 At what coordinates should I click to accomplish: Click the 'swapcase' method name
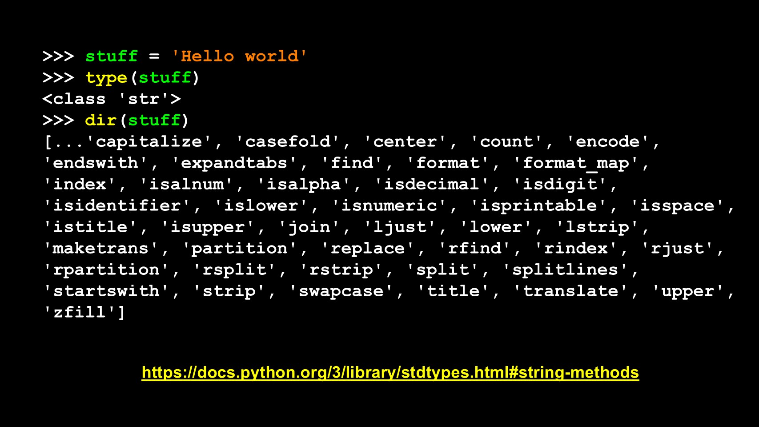click(x=341, y=291)
